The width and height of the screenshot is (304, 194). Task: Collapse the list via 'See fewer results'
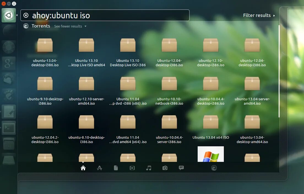70,26
